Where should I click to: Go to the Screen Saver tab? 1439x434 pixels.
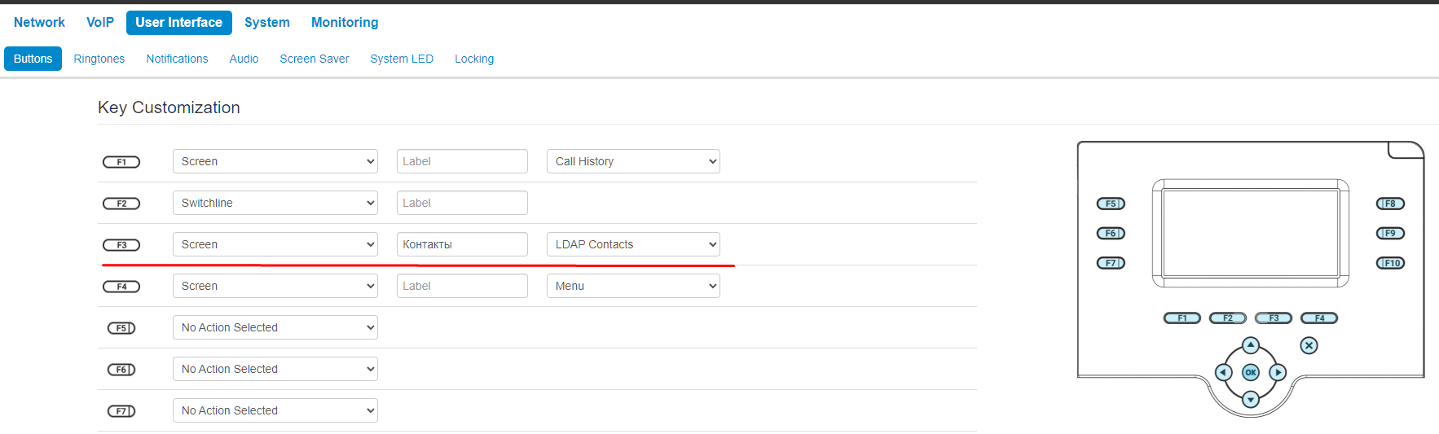click(315, 59)
